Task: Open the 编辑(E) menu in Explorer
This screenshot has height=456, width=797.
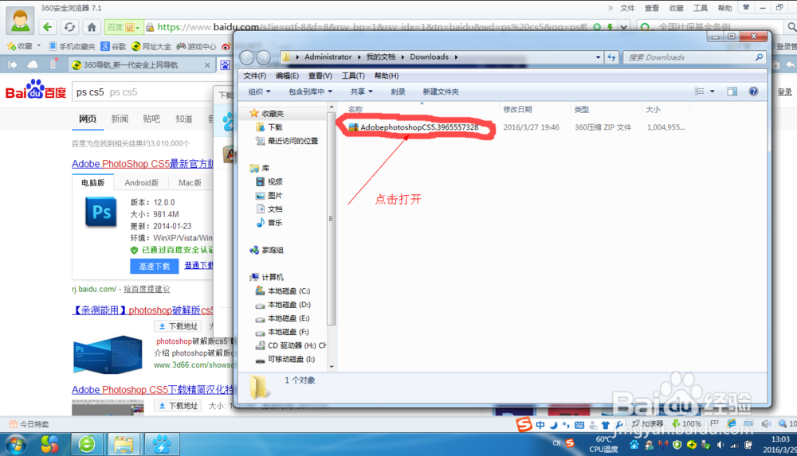Action: pos(287,76)
